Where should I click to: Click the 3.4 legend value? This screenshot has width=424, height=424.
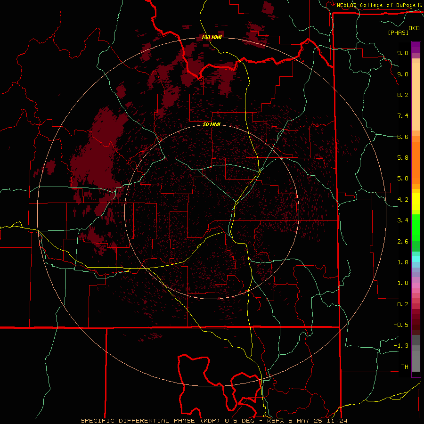coord(403,220)
